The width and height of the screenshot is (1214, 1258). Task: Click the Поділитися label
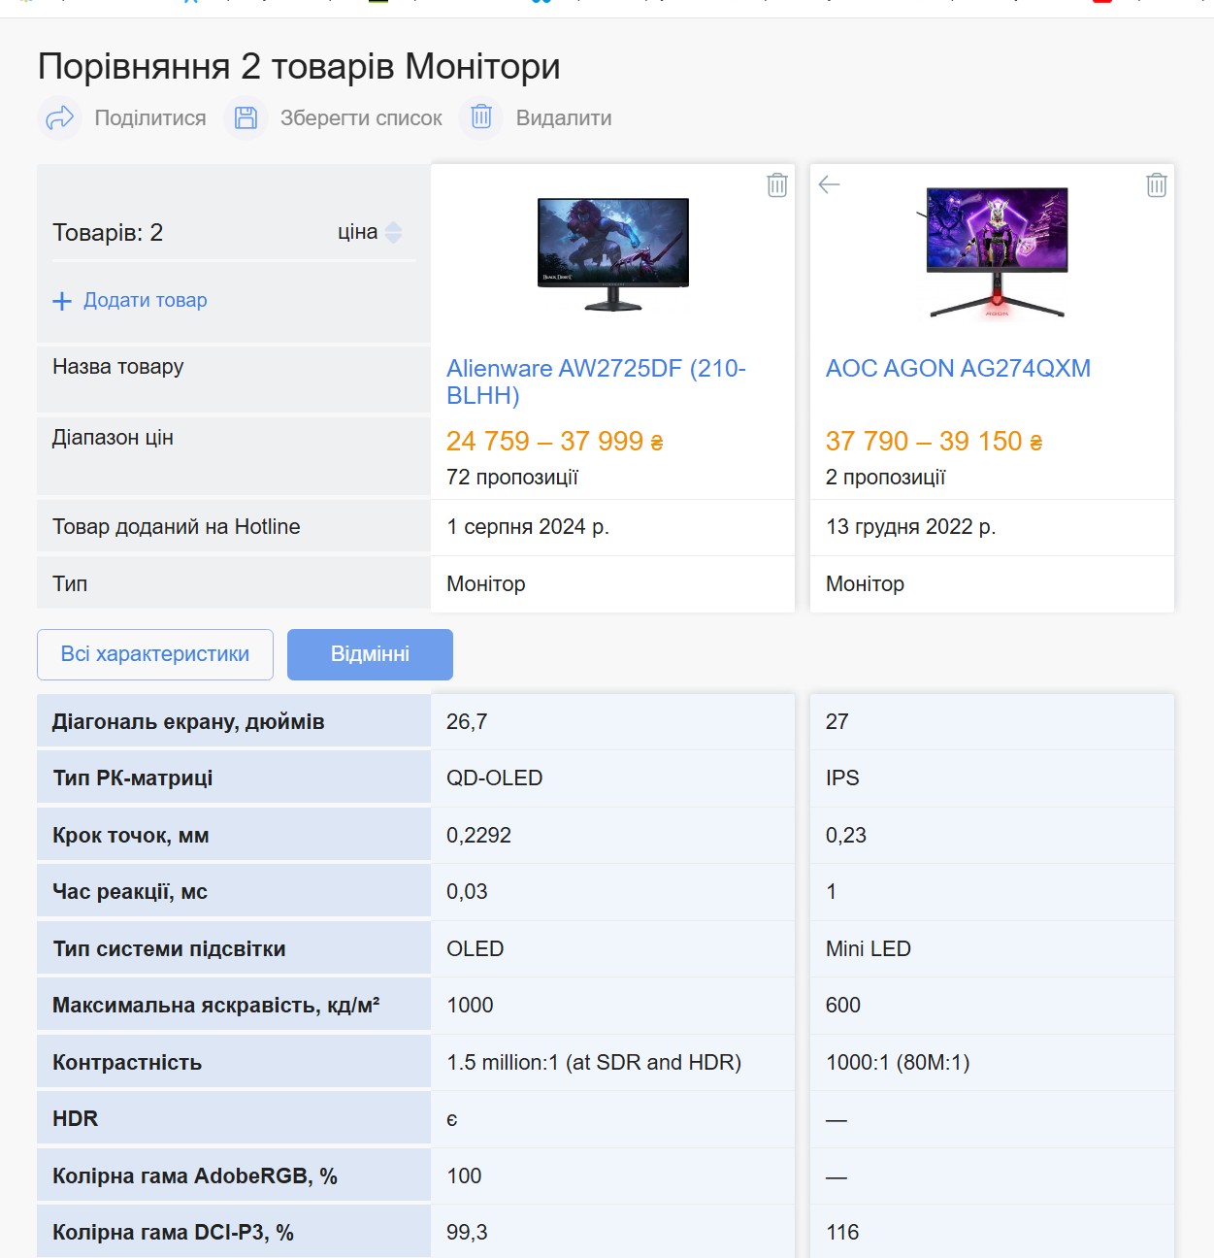click(x=150, y=118)
